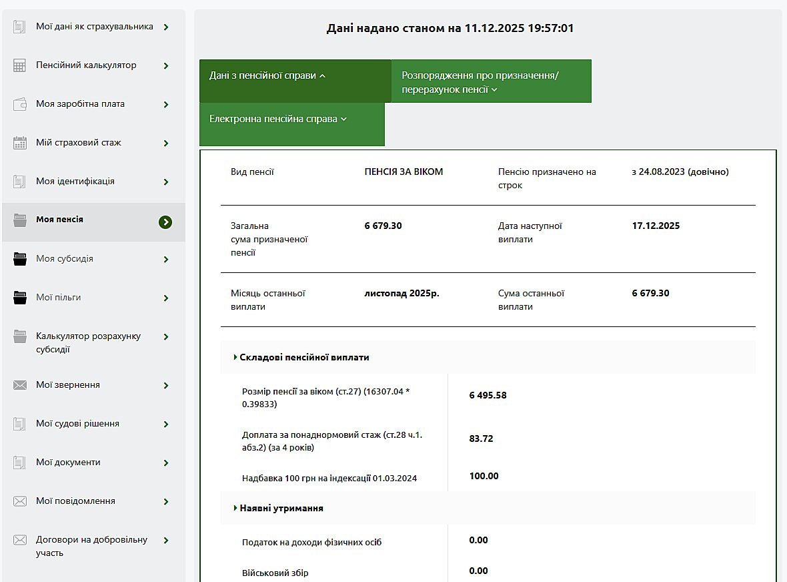Open Розпорядження про призначення/перерахунок пенсії tab

[x=480, y=82]
